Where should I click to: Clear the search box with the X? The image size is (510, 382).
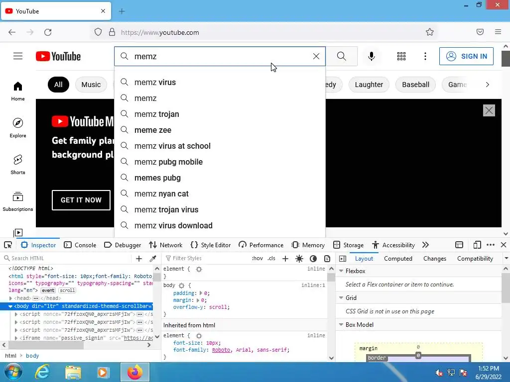coord(316,56)
